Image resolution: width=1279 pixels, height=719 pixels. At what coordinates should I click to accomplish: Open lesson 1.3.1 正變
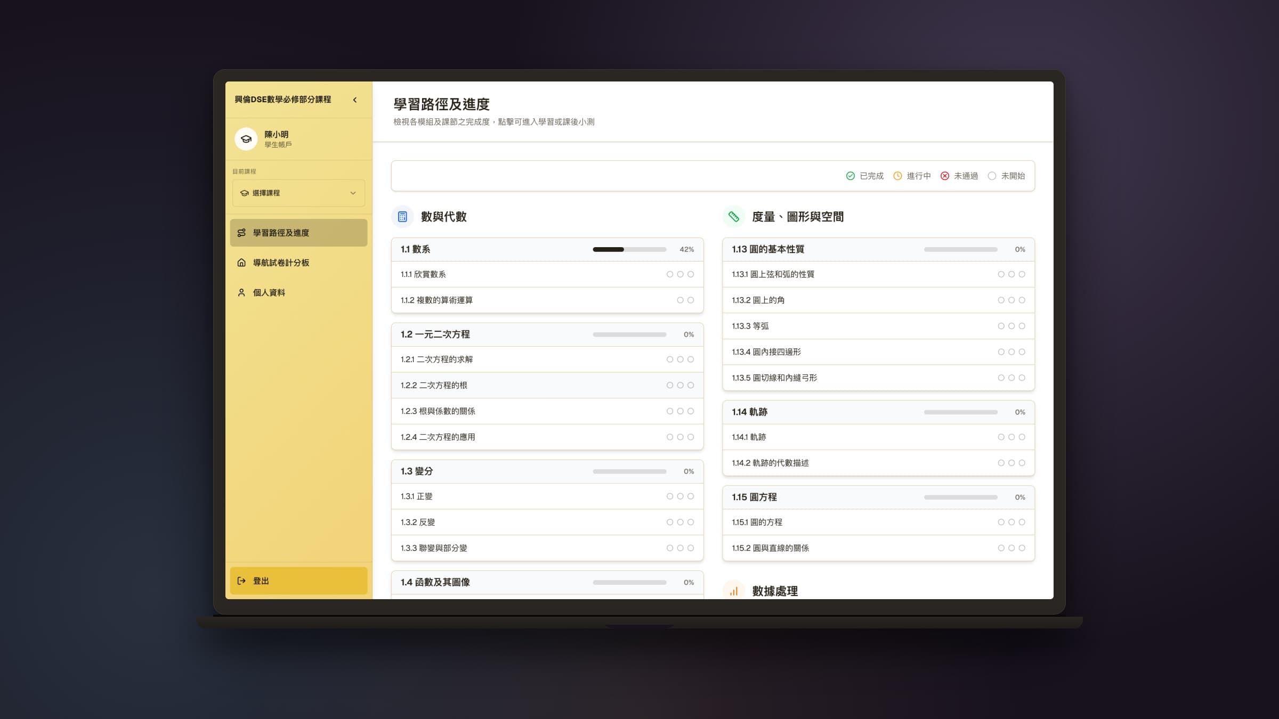coord(547,496)
